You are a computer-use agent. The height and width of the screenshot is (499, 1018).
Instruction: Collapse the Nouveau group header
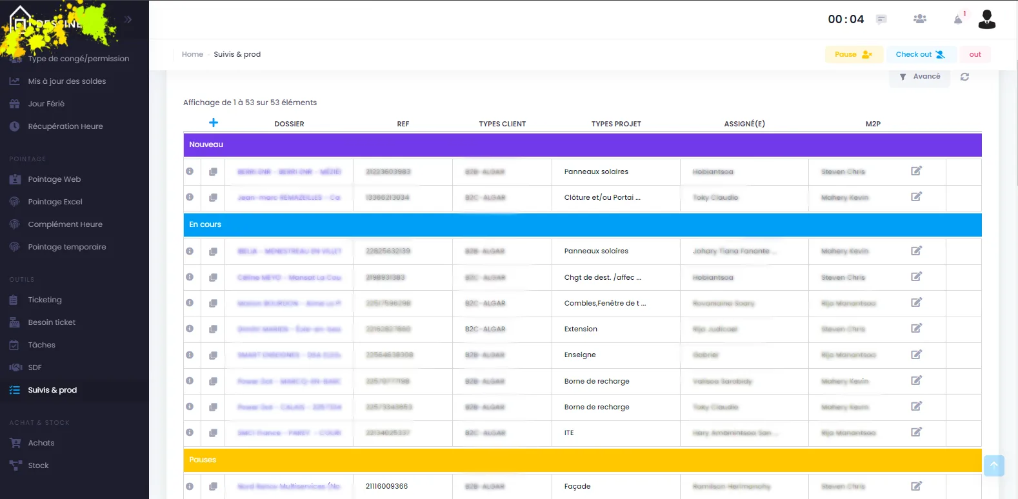(583, 145)
